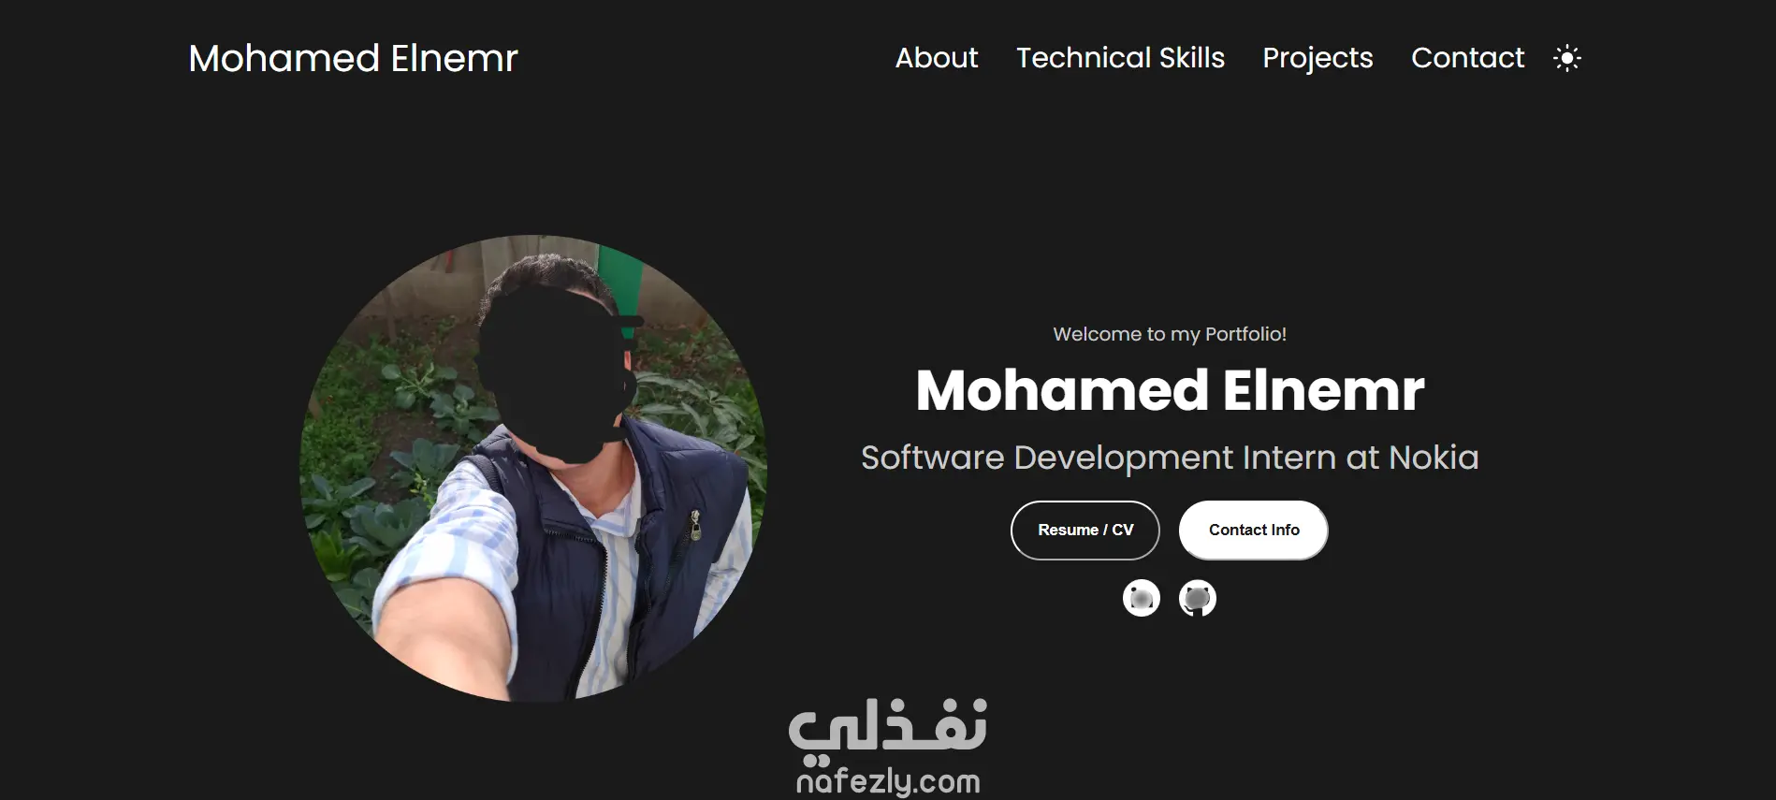Open the Projects nav link

pyautogui.click(x=1317, y=58)
